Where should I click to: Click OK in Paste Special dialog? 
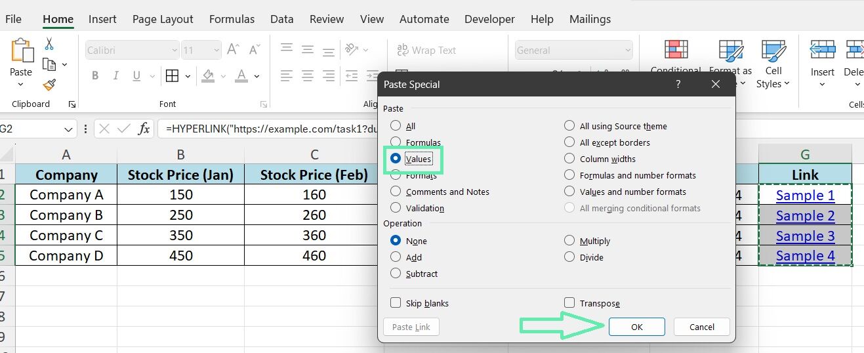(637, 327)
